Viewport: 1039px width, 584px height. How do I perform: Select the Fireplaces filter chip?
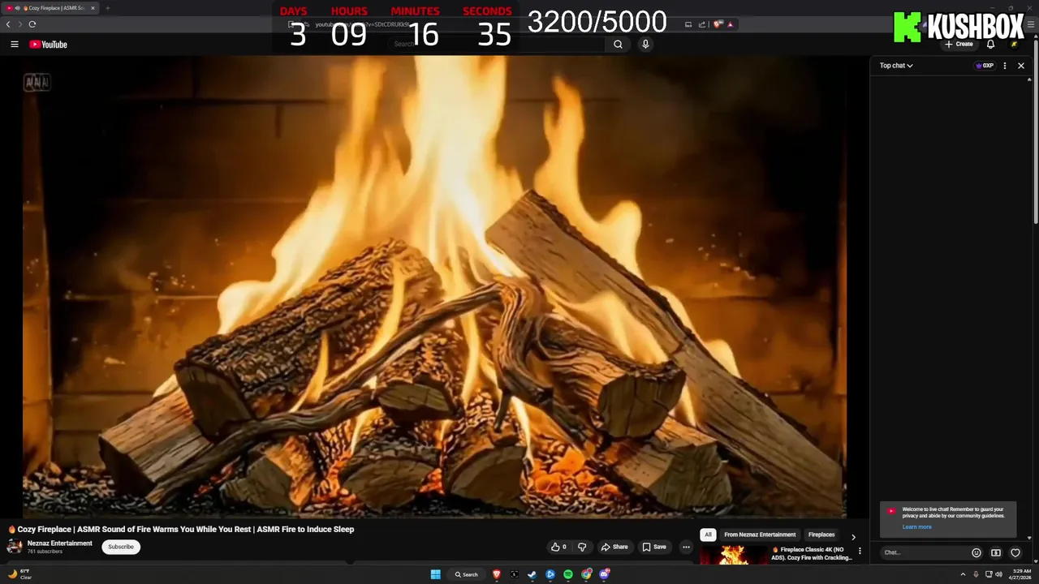(821, 535)
